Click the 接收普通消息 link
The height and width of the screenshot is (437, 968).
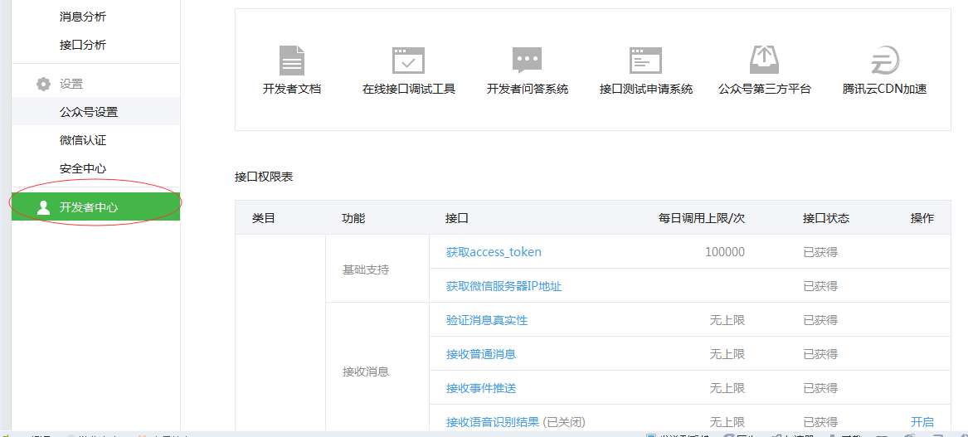[x=481, y=354]
